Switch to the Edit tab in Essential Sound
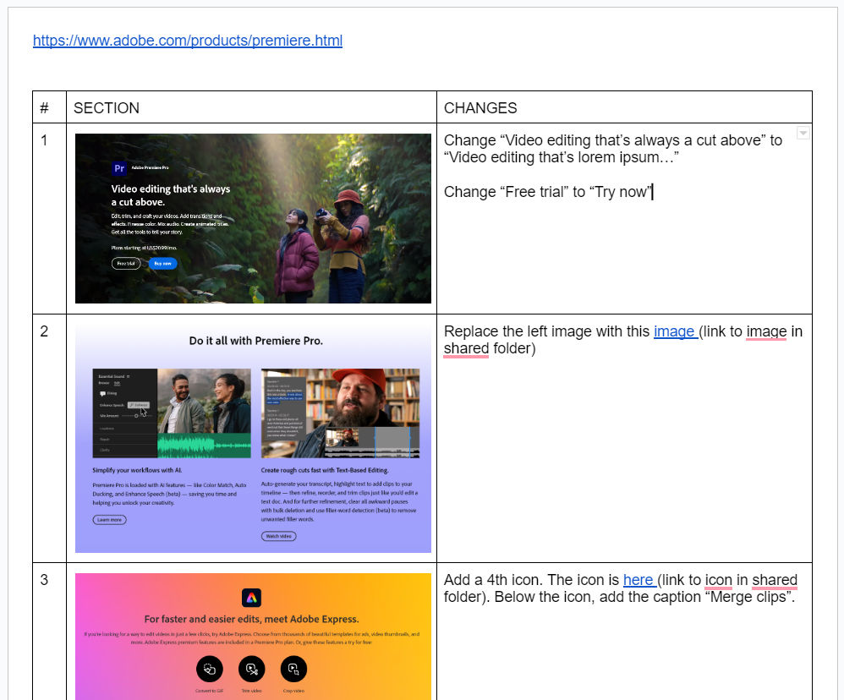This screenshot has width=844, height=700. (117, 382)
